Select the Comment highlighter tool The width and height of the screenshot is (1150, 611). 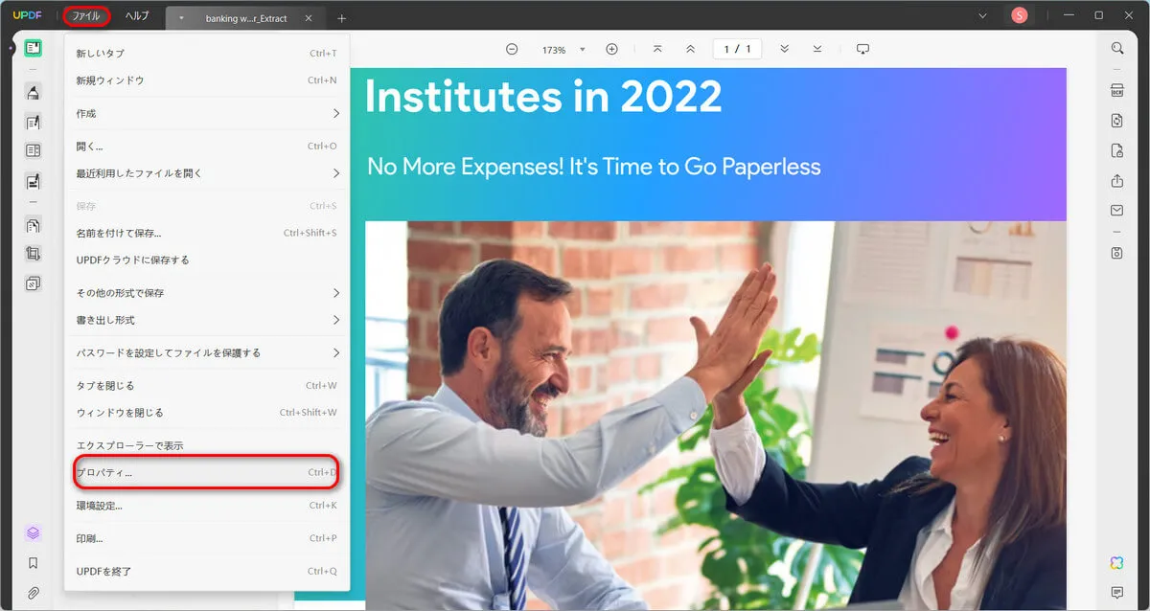(x=34, y=92)
